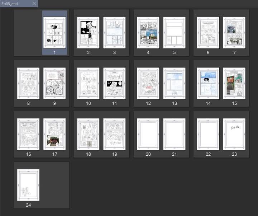258x216 pixels.
Task: Select blank page 21 thumbnail
Action: click(174, 134)
